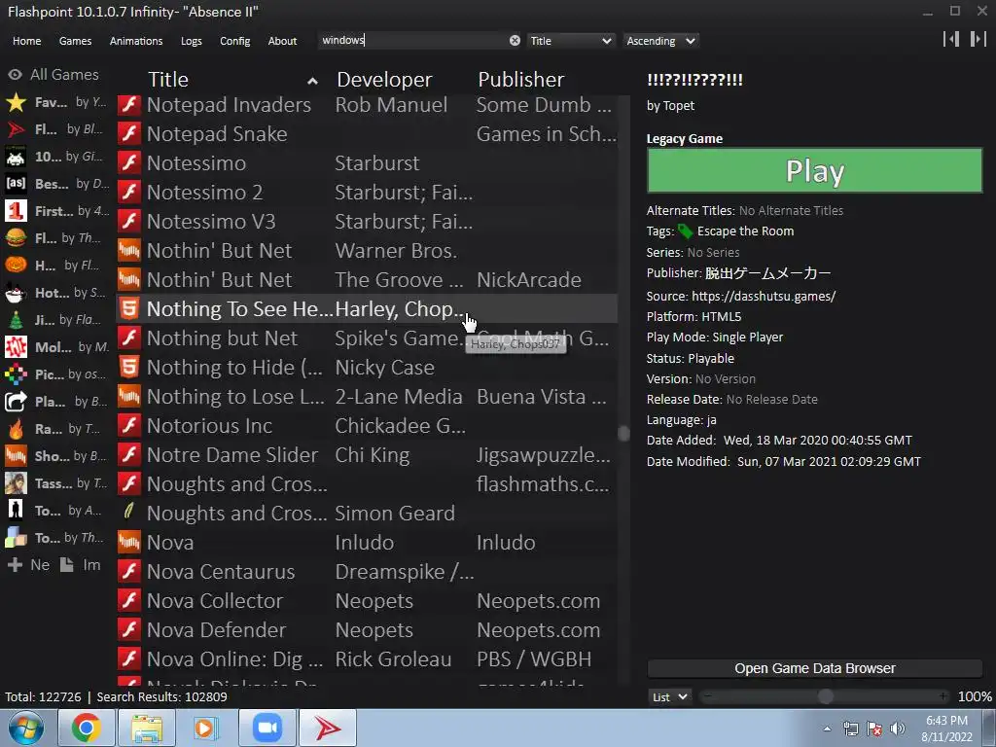996x747 pixels.
Task: Click the Import playlist button
Action: [80, 565]
